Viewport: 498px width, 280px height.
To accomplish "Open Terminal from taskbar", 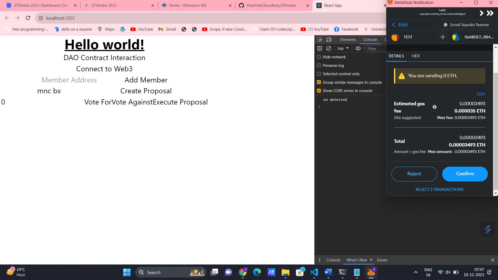I will pos(342,272).
